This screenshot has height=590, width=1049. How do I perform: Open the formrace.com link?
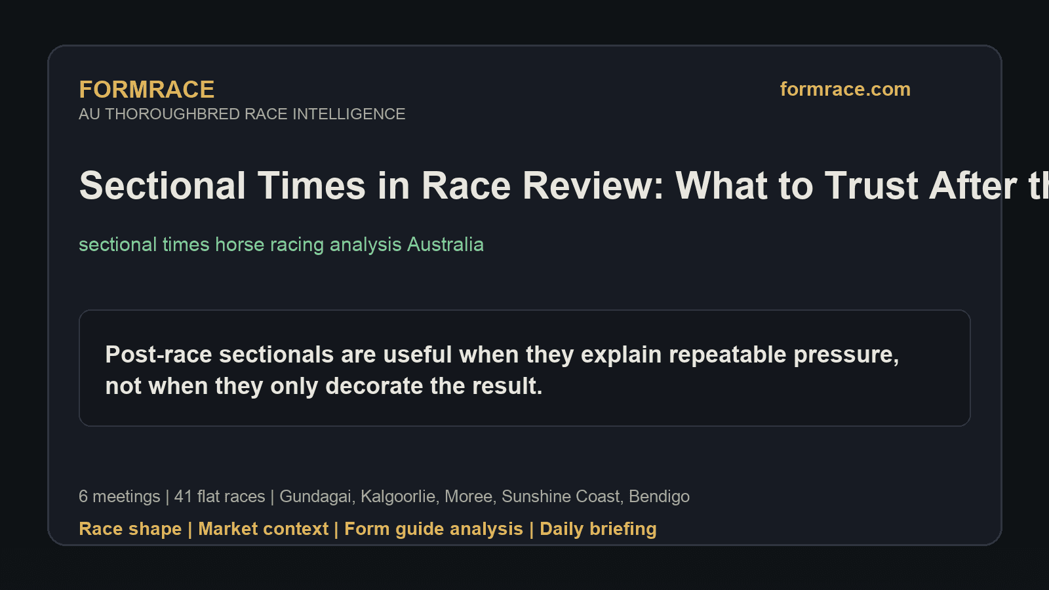845,89
